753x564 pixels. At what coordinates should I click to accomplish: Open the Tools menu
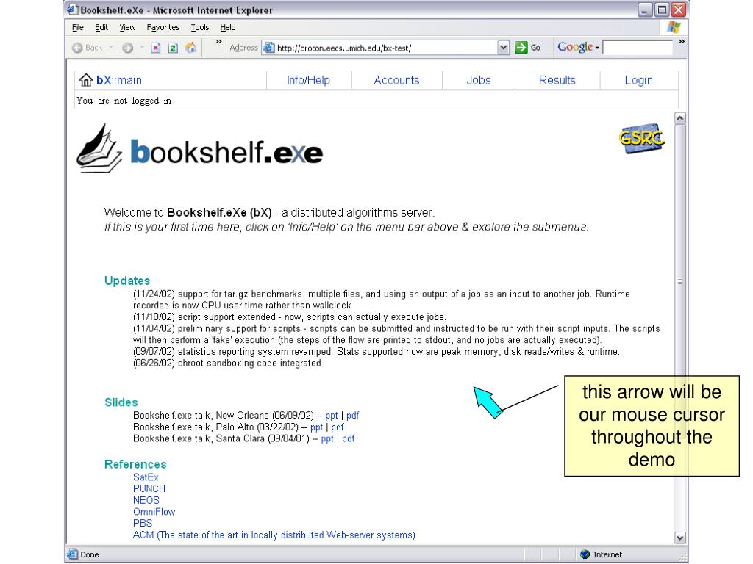coord(200,27)
